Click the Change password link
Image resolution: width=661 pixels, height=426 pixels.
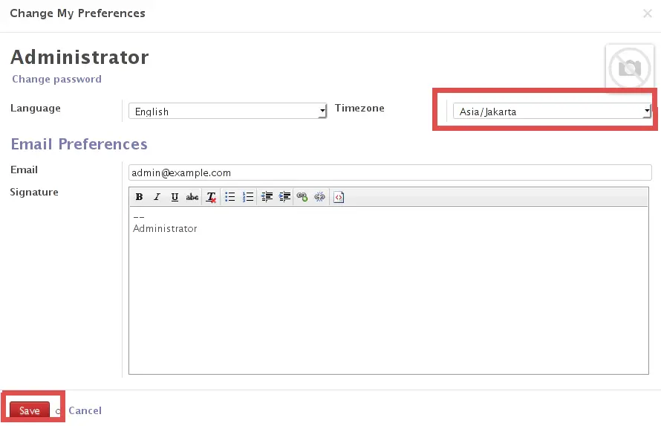click(x=57, y=80)
